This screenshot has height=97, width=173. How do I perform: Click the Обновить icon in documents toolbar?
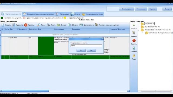click(69, 25)
